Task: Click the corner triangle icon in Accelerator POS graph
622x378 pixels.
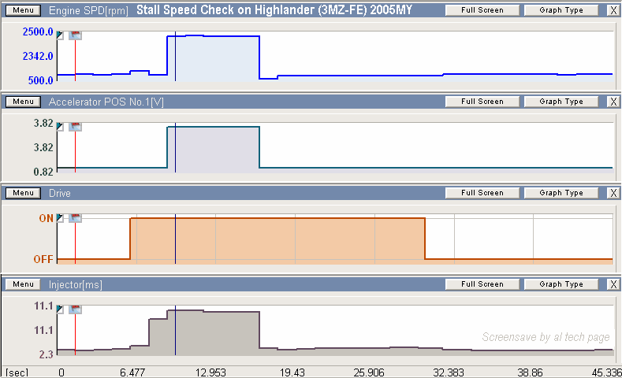Action: pos(61,126)
